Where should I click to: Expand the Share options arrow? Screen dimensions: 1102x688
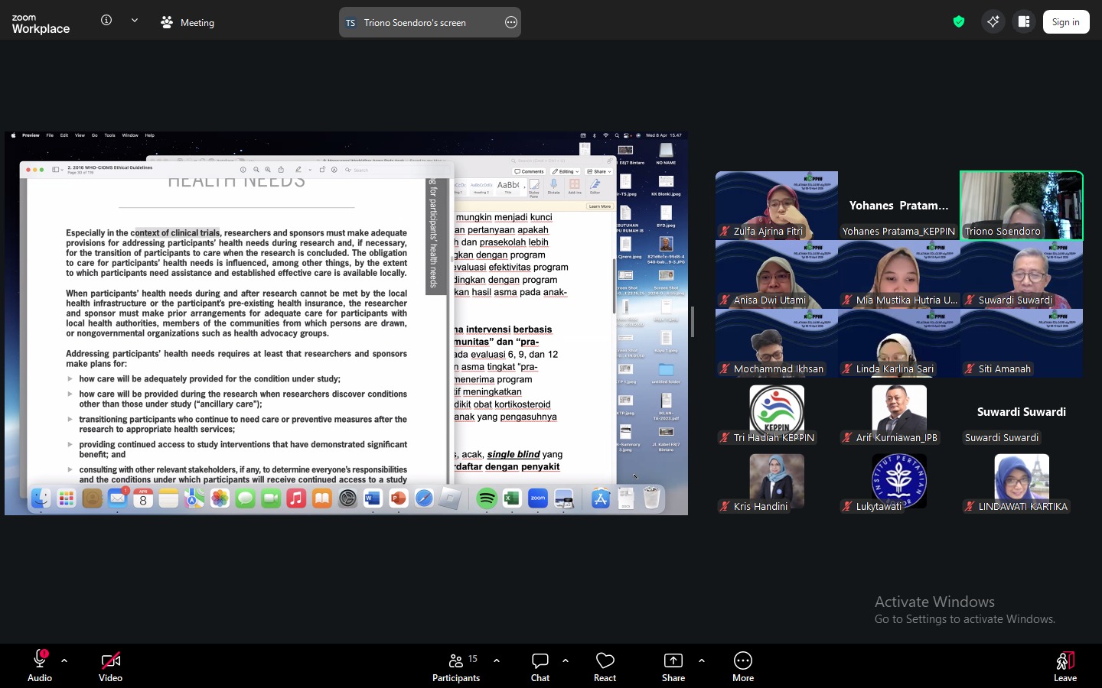click(702, 660)
